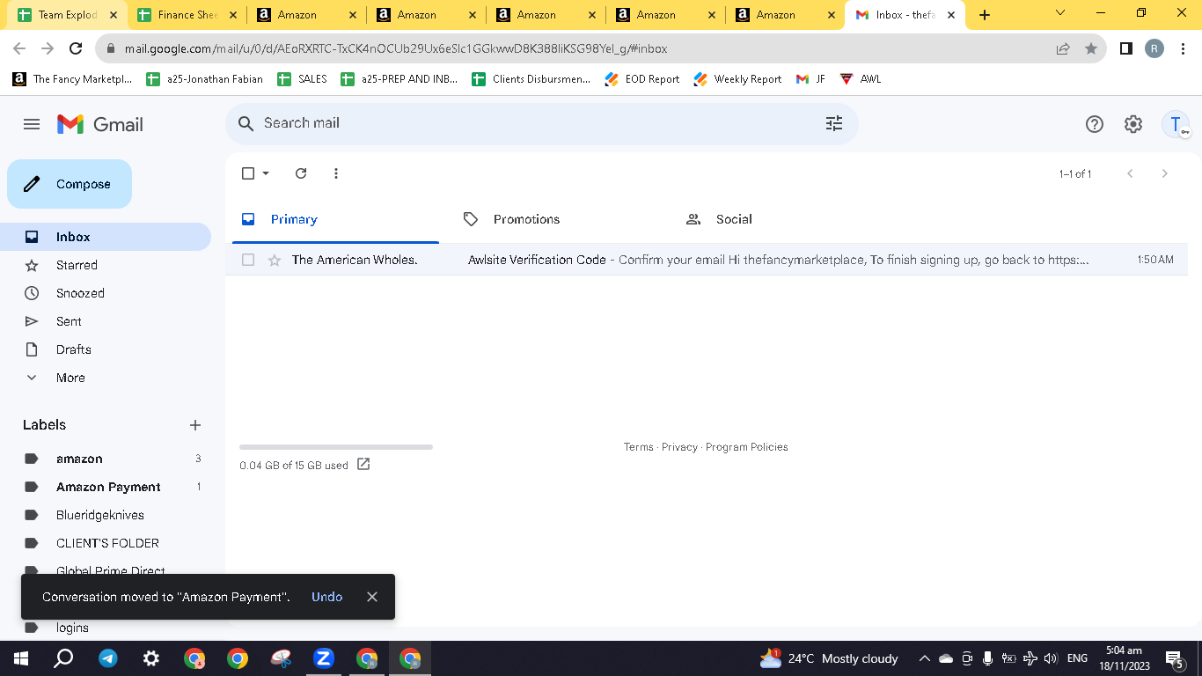Screen dimensions: 1202x676
Task: Share this page icon in address bar
Action: (1063, 49)
